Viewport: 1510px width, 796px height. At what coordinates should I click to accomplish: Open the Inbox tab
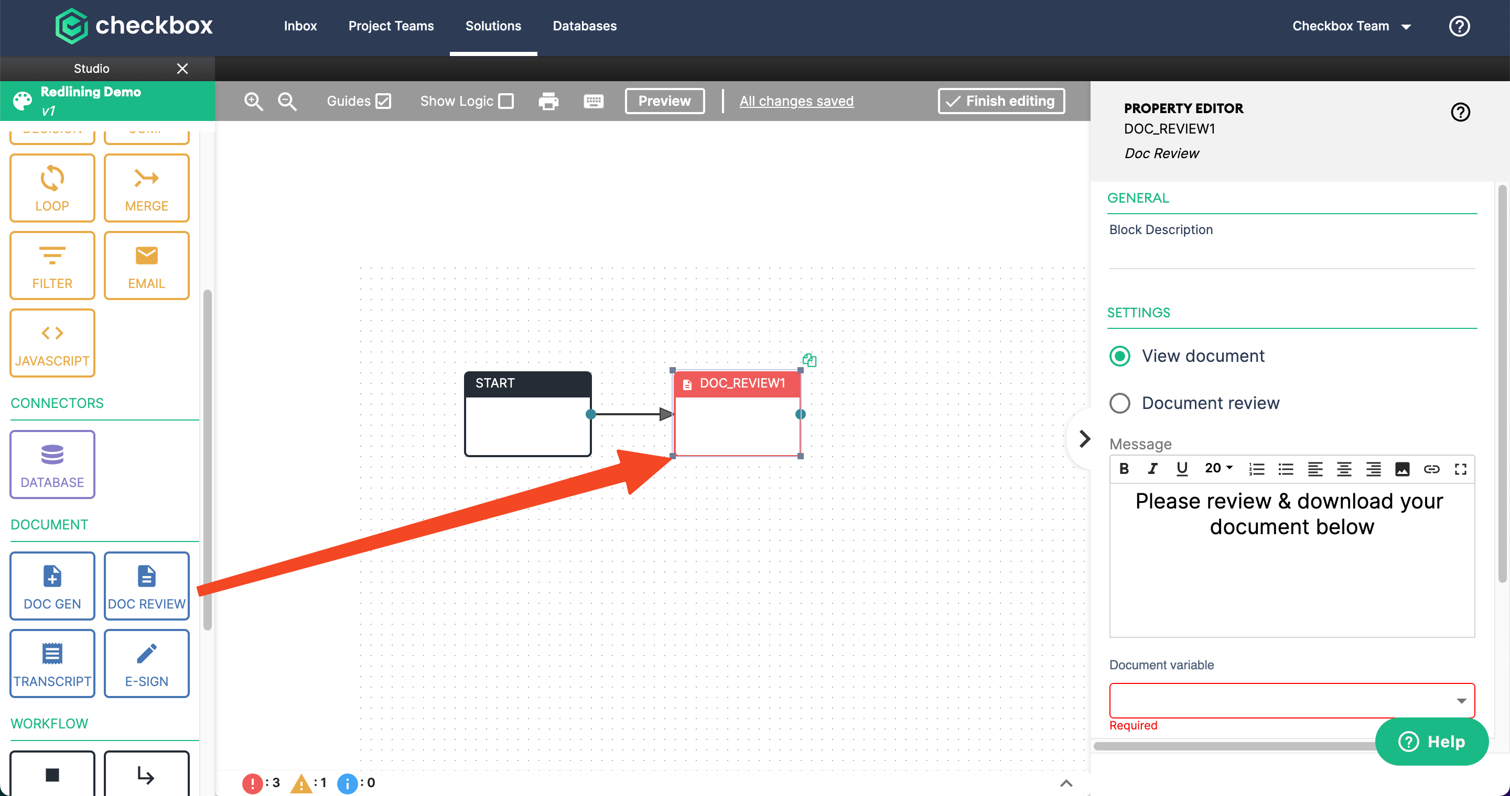tap(300, 26)
